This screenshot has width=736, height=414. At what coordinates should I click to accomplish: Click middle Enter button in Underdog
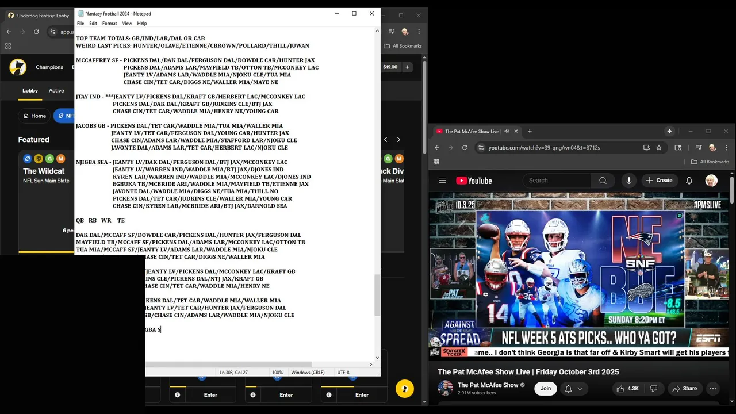coord(286,395)
